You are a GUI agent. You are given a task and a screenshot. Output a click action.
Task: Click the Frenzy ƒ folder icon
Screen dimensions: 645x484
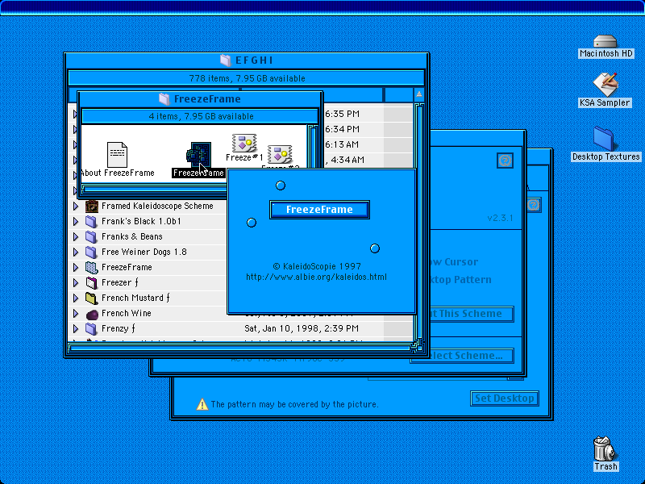pos(91,329)
